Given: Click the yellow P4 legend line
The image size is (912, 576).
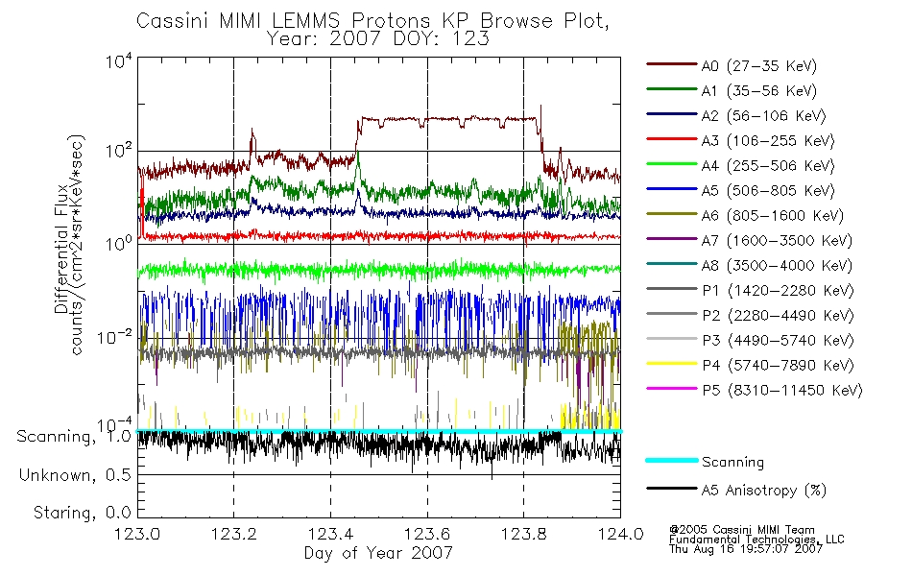Looking at the screenshot, I should (672, 364).
